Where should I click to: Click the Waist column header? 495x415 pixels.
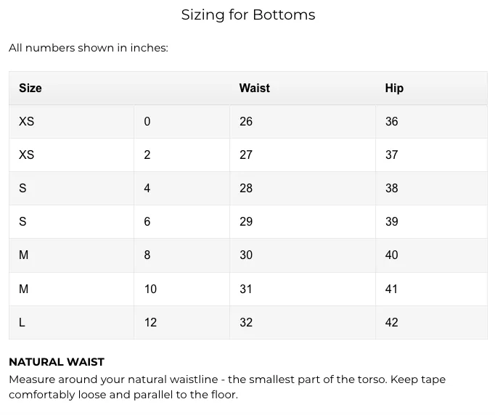255,88
